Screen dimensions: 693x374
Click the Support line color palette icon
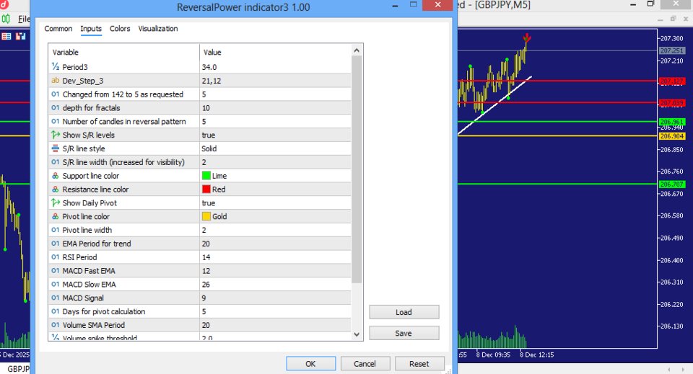click(56, 176)
